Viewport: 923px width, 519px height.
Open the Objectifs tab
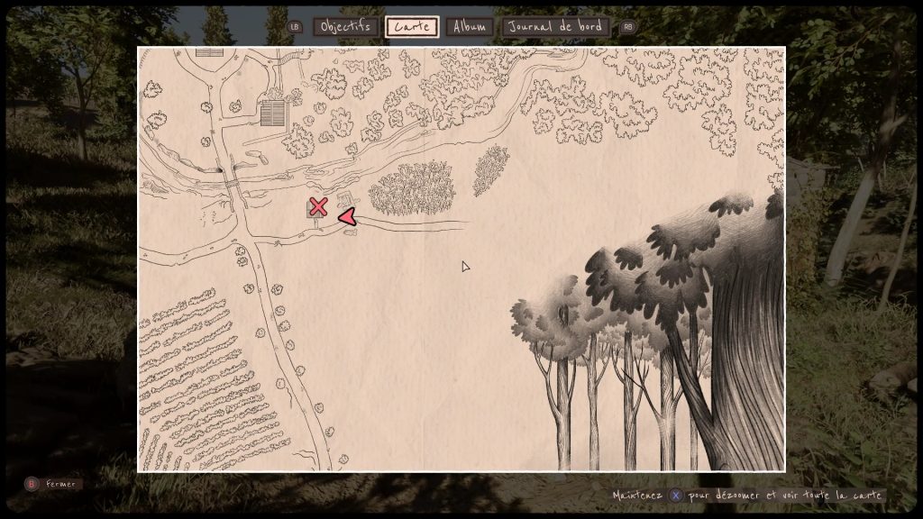345,26
